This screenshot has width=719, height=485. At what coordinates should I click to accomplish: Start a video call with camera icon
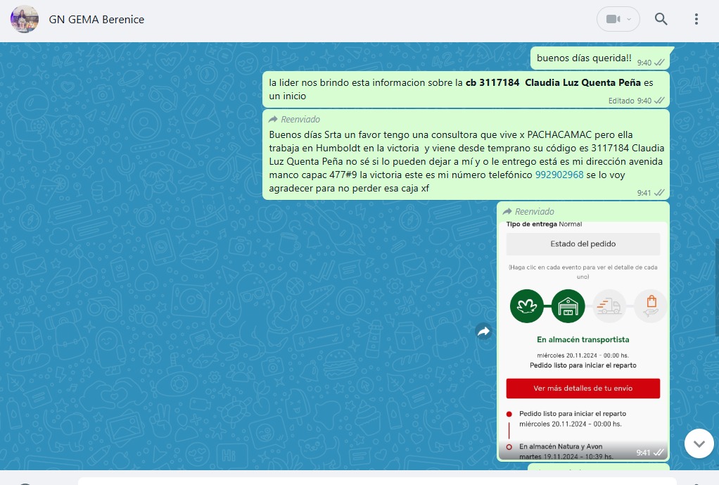[x=612, y=19]
